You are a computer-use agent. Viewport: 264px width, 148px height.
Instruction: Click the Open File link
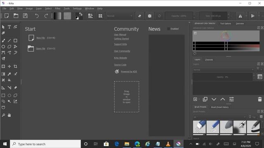40,49
